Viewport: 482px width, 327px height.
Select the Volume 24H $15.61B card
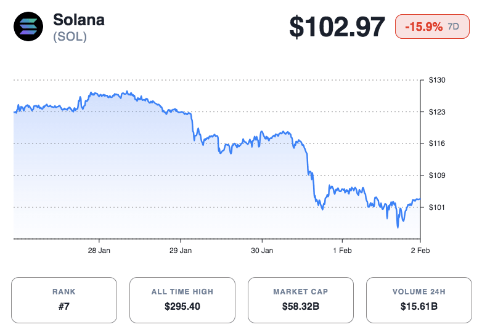pyautogui.click(x=419, y=300)
